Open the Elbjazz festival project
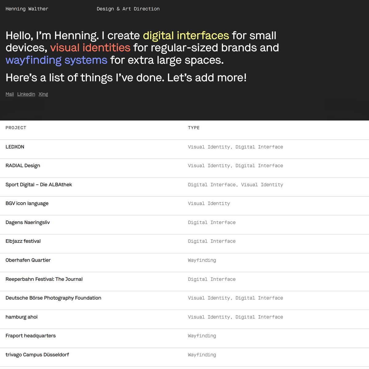This screenshot has width=369, height=369. click(x=23, y=241)
